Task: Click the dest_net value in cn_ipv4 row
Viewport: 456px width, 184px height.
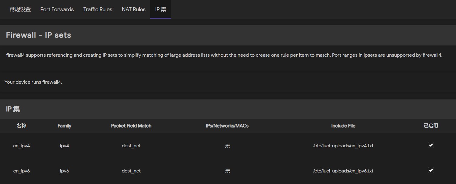Action: pos(131,146)
